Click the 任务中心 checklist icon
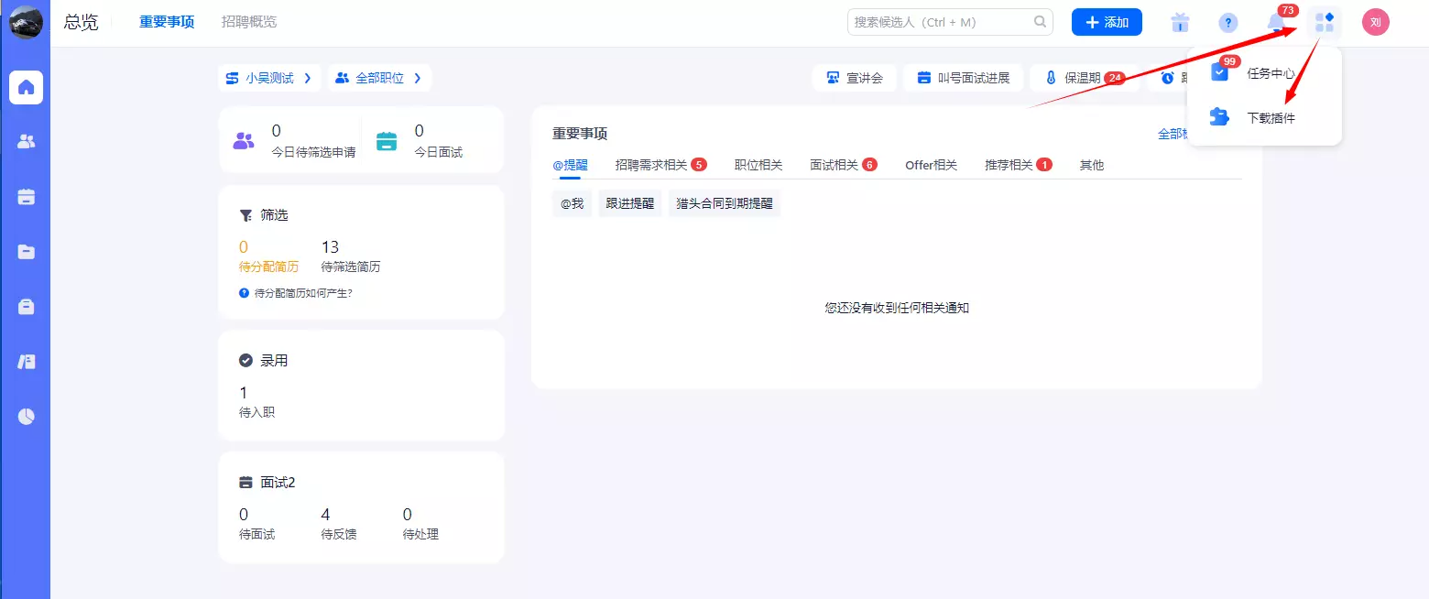The height and width of the screenshot is (599, 1429). [x=1219, y=72]
